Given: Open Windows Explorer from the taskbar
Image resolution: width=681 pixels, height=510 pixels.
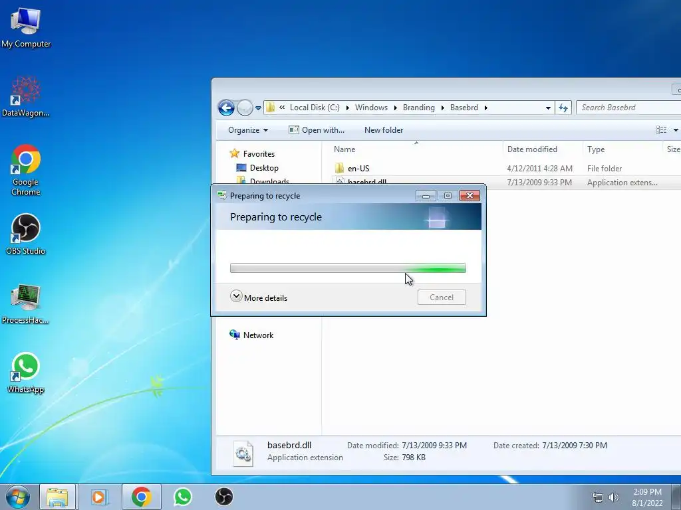Looking at the screenshot, I should pyautogui.click(x=57, y=497).
